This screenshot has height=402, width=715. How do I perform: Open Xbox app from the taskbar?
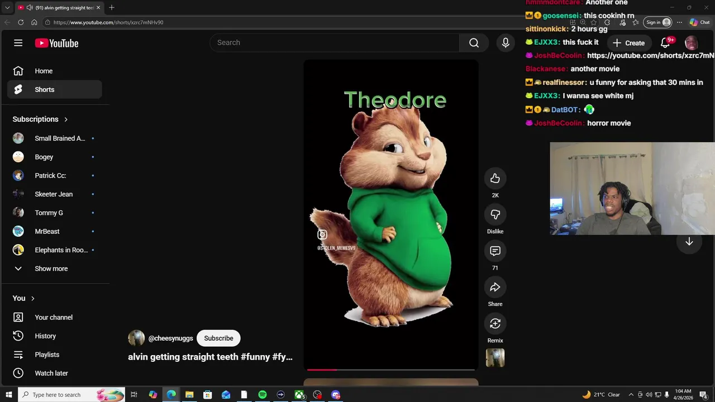(x=299, y=395)
